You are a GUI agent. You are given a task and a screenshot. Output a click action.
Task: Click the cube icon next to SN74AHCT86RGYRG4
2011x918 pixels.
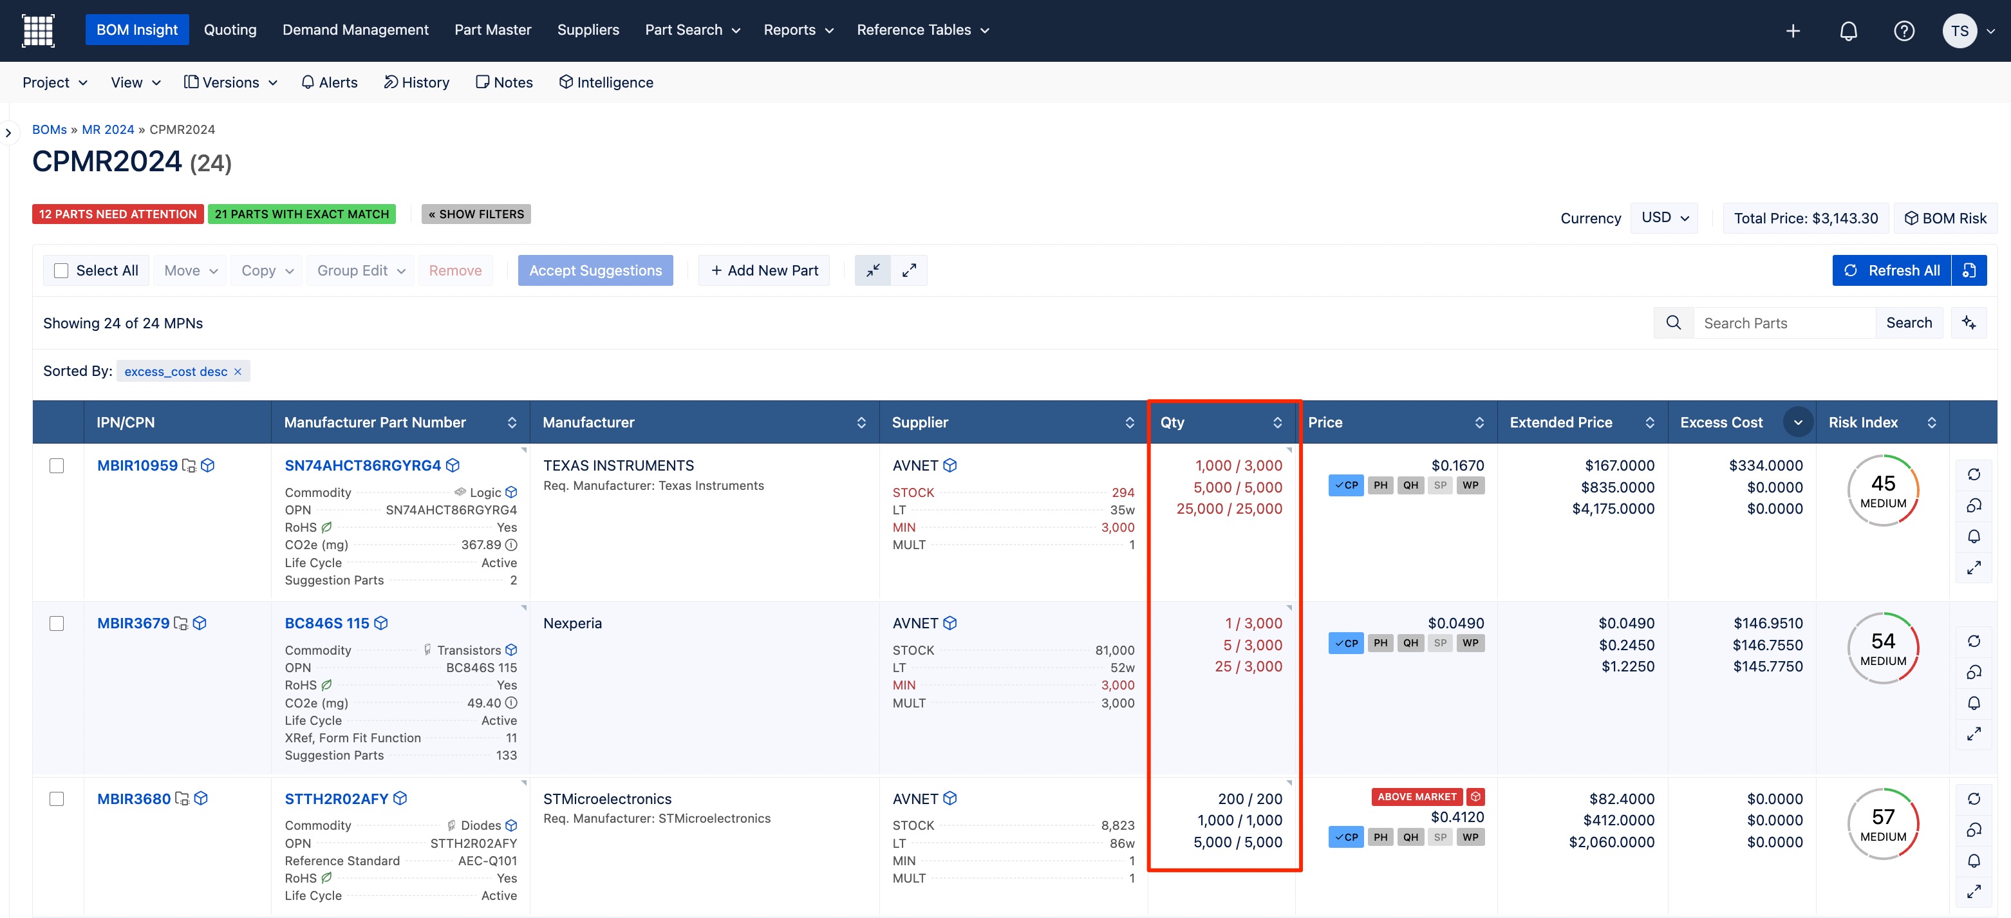453,465
